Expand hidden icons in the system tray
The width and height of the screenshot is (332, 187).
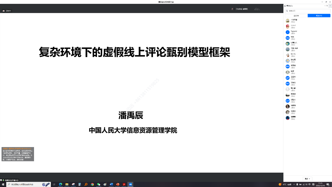pos(294,184)
